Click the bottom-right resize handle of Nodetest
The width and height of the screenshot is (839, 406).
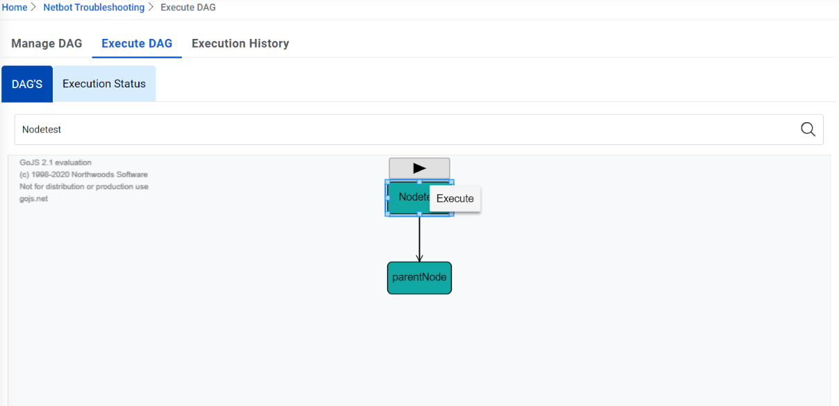pos(452,214)
